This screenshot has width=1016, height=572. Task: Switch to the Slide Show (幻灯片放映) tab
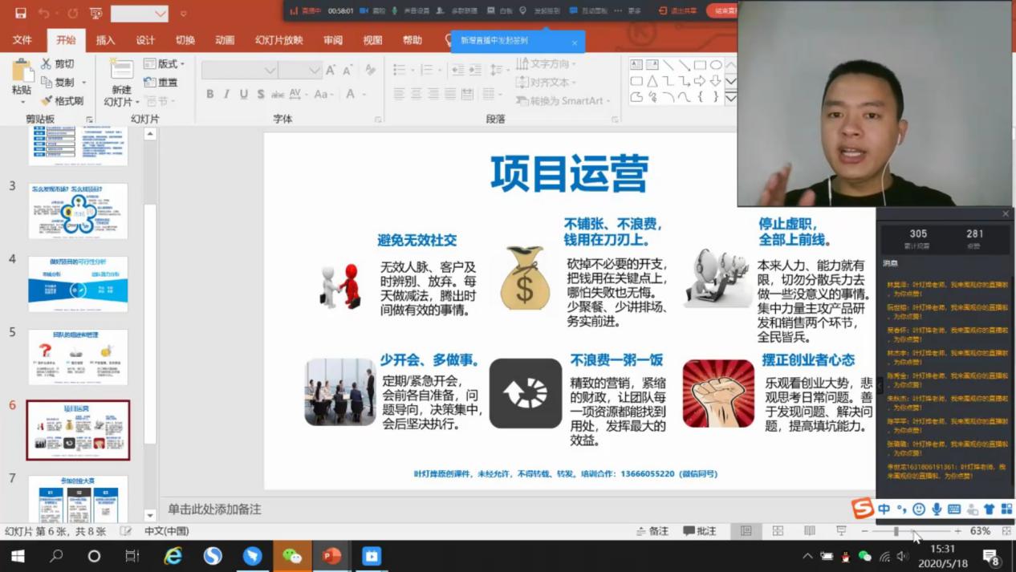point(278,40)
